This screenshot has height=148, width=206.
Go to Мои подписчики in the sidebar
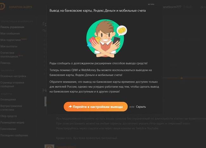[x=11, y=40]
